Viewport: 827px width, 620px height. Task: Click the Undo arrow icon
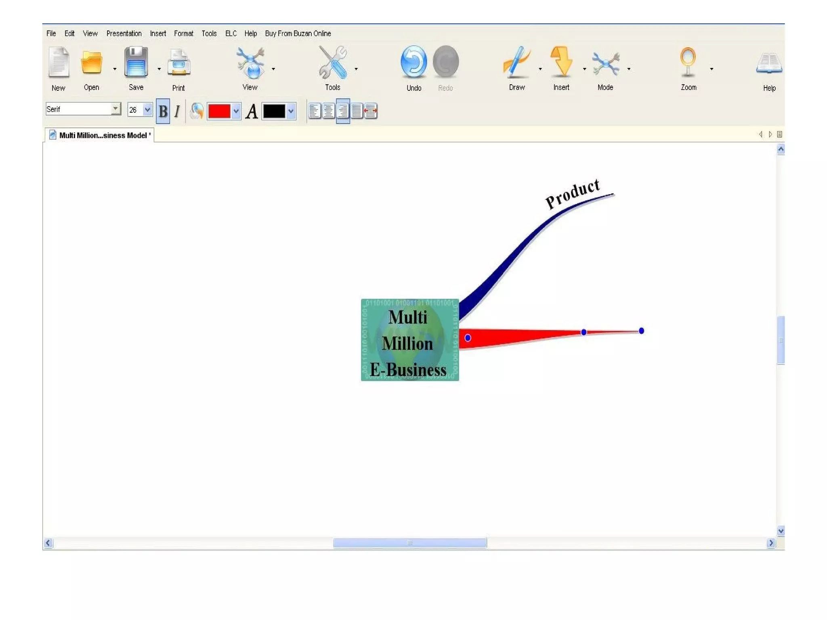point(413,62)
